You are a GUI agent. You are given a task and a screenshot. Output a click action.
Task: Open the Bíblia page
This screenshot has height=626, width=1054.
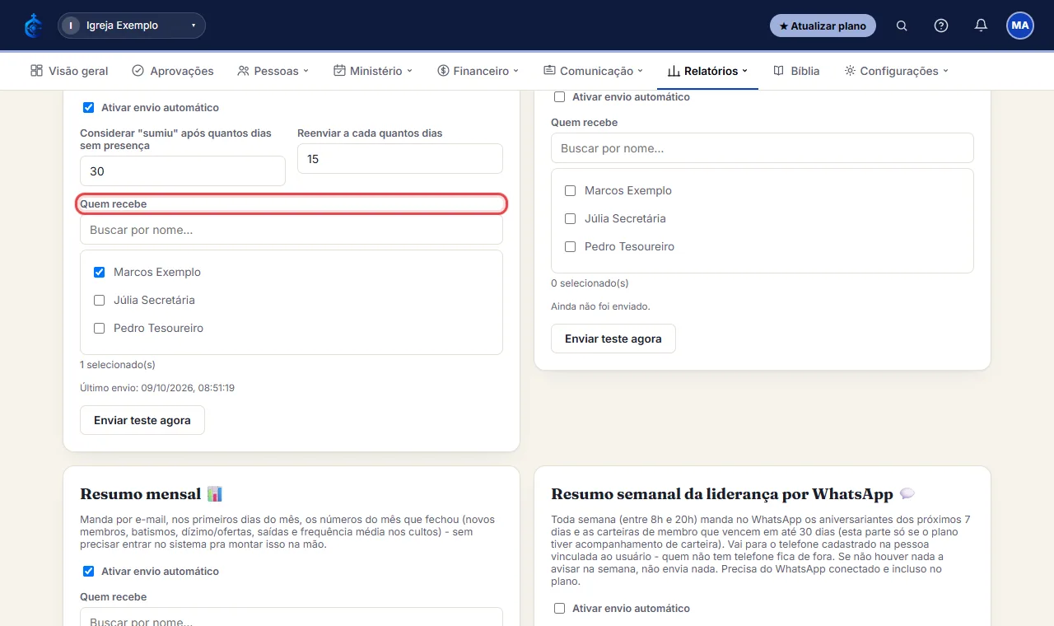click(x=796, y=71)
